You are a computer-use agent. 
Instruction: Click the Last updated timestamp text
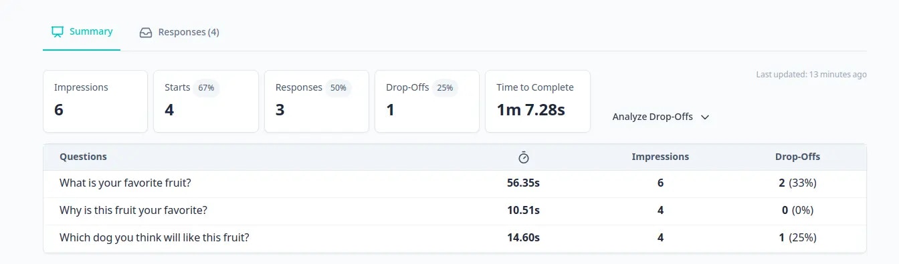click(x=811, y=75)
